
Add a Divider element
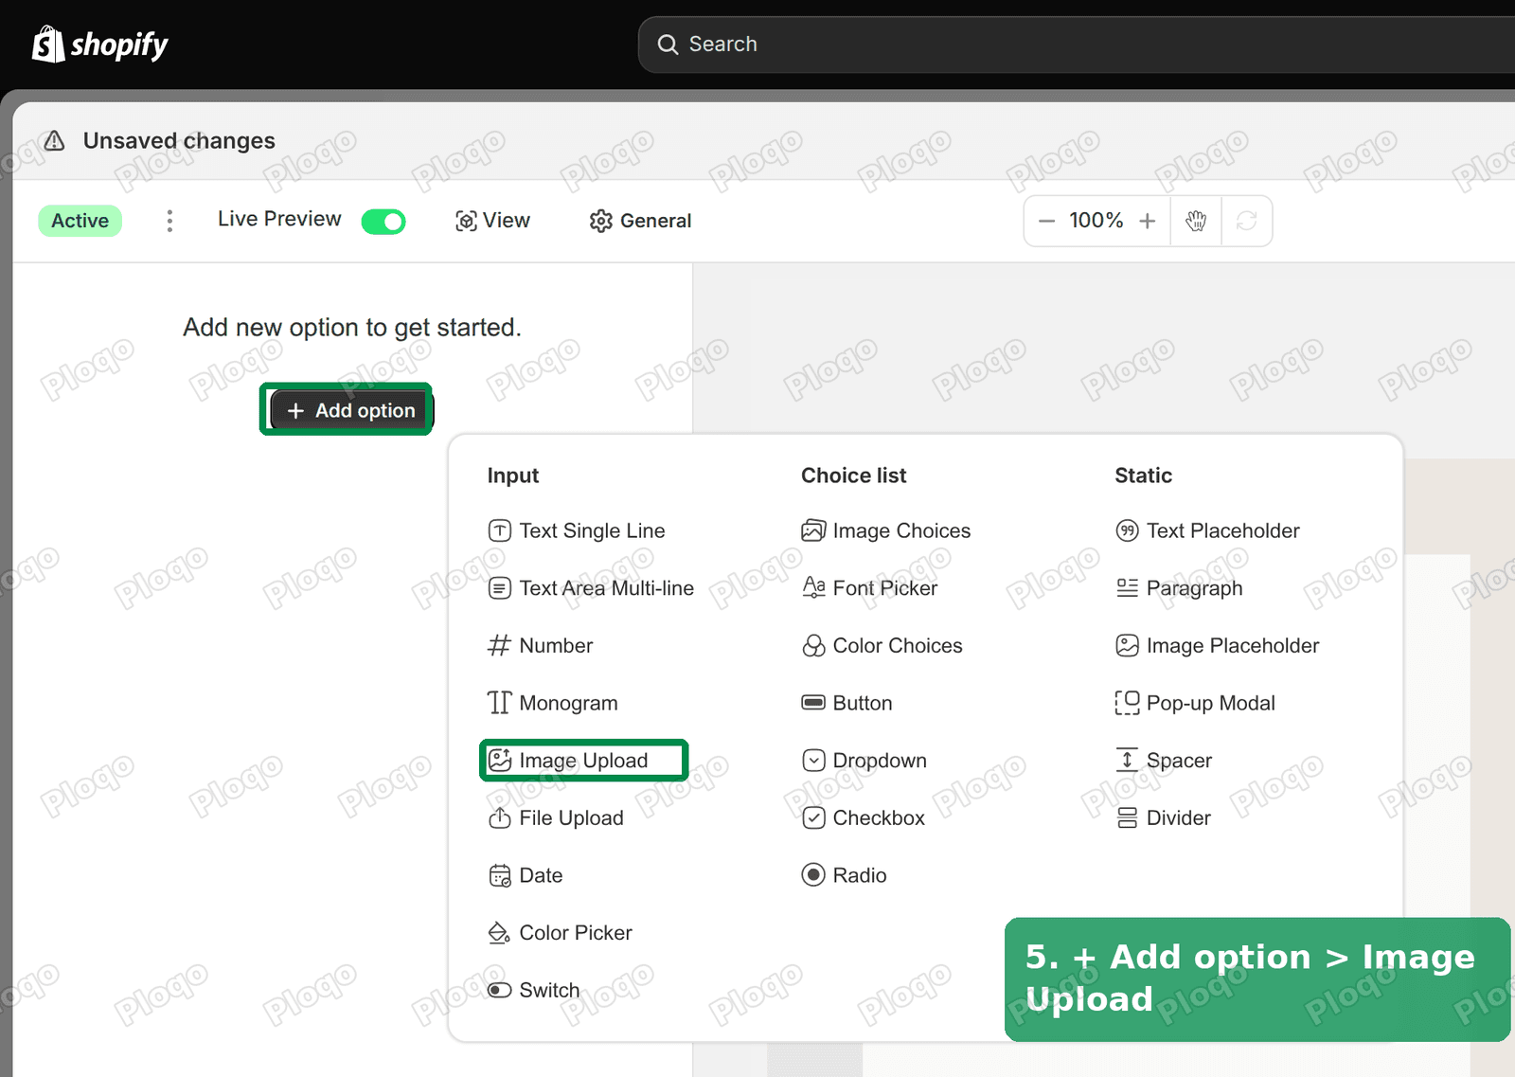coord(1164,818)
